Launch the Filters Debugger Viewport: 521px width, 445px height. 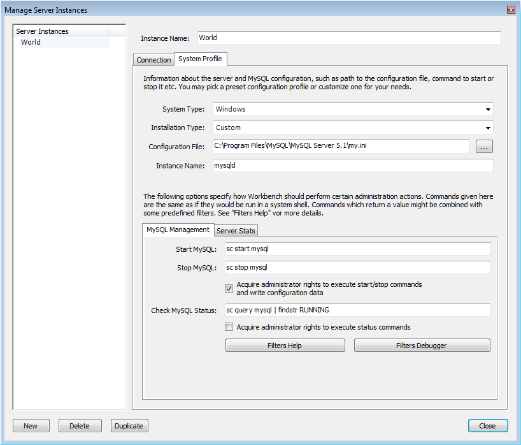(422, 345)
